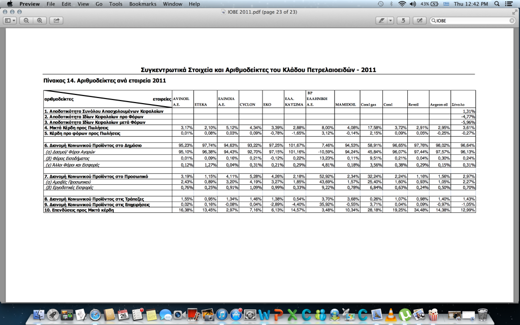Click the Share button in toolbar
This screenshot has width=520, height=325.
pos(56,21)
